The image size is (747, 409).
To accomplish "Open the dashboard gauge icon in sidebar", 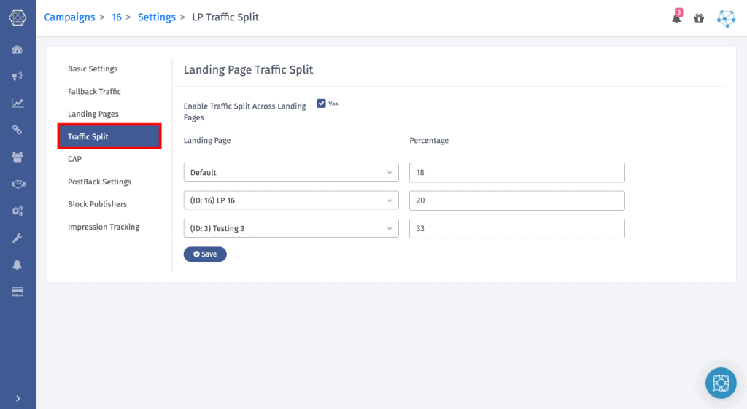I will [x=18, y=50].
